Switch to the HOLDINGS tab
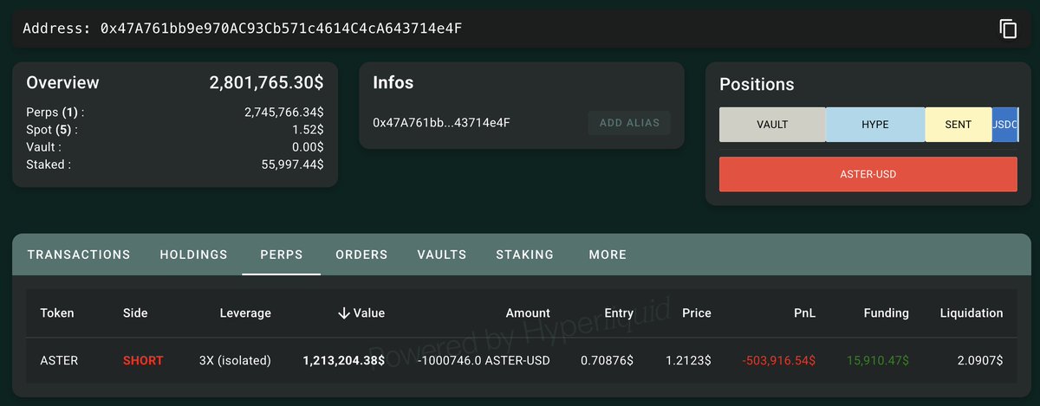This screenshot has height=406, width=1040. [x=194, y=255]
